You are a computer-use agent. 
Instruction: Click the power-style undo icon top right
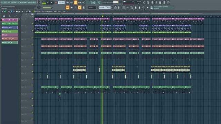pyautogui.click(x=144, y=2)
